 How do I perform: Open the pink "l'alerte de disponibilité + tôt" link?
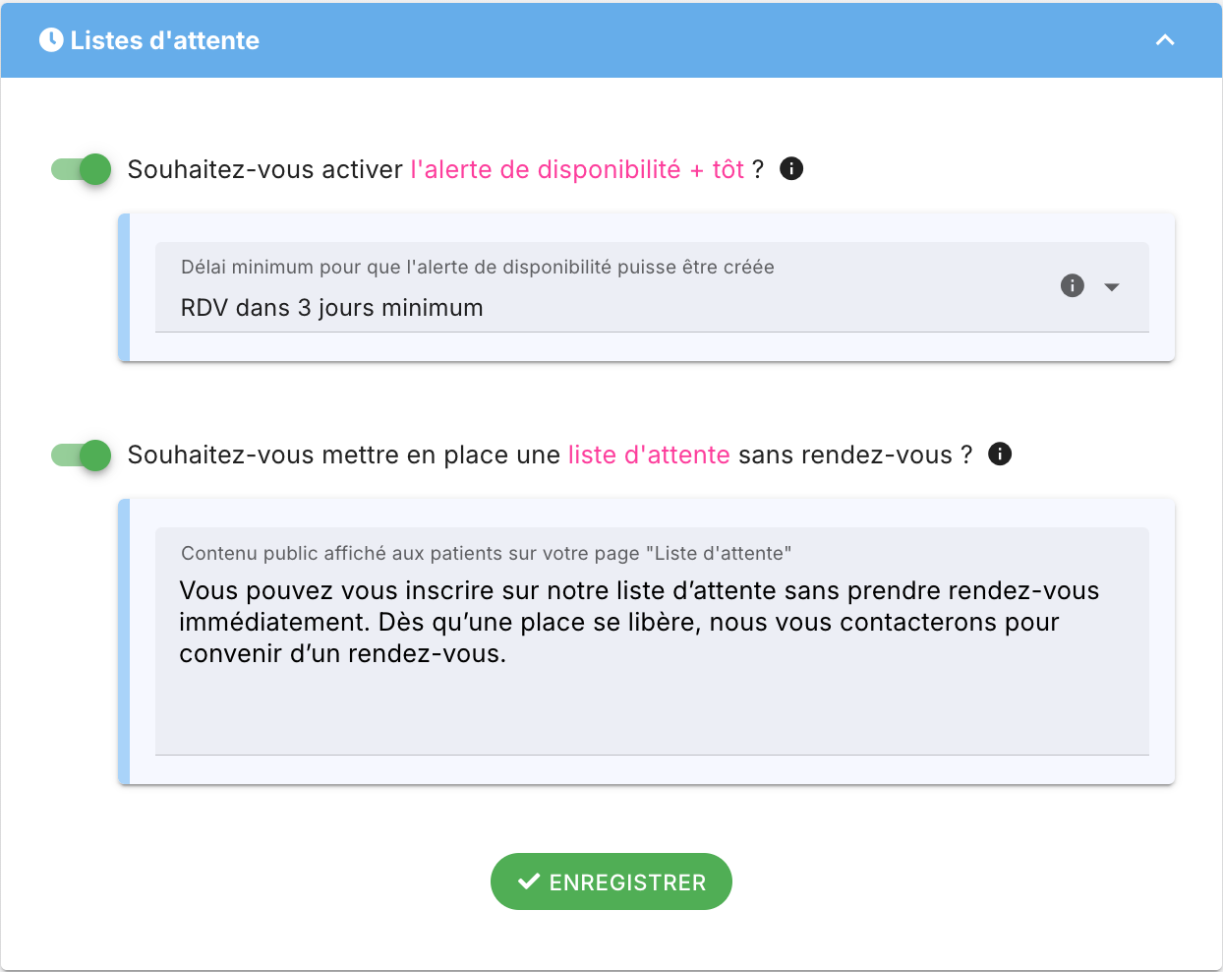click(577, 169)
